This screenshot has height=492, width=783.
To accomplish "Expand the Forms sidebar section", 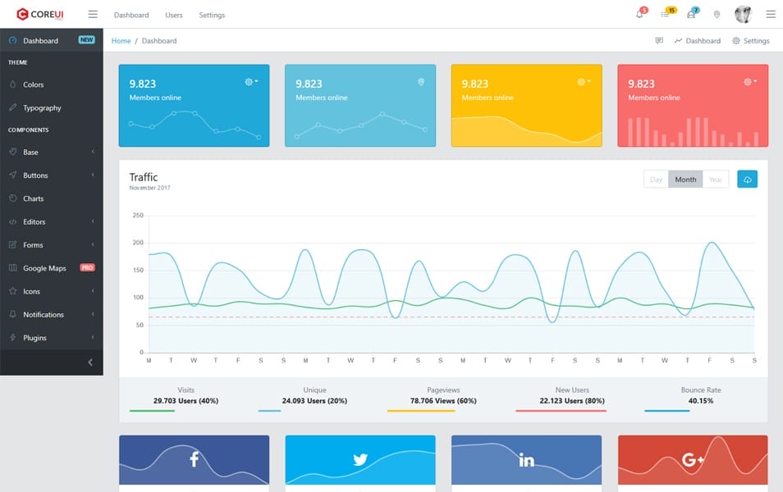I will click(32, 244).
